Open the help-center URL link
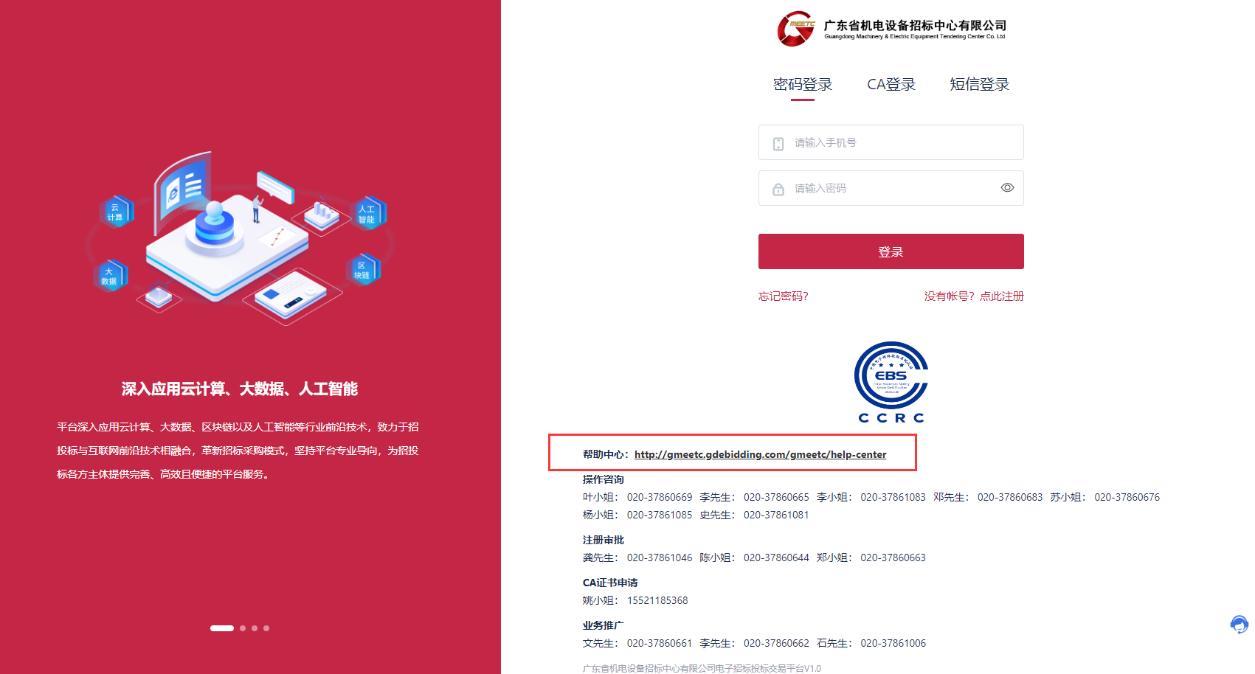 760,454
